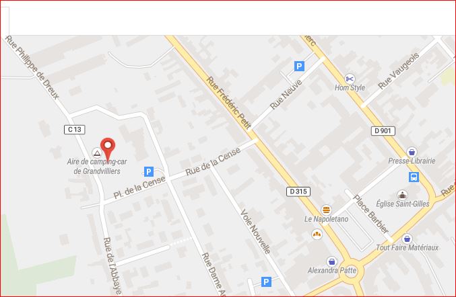
Task: Click the Hom'Style scissors icon
Action: [350, 79]
